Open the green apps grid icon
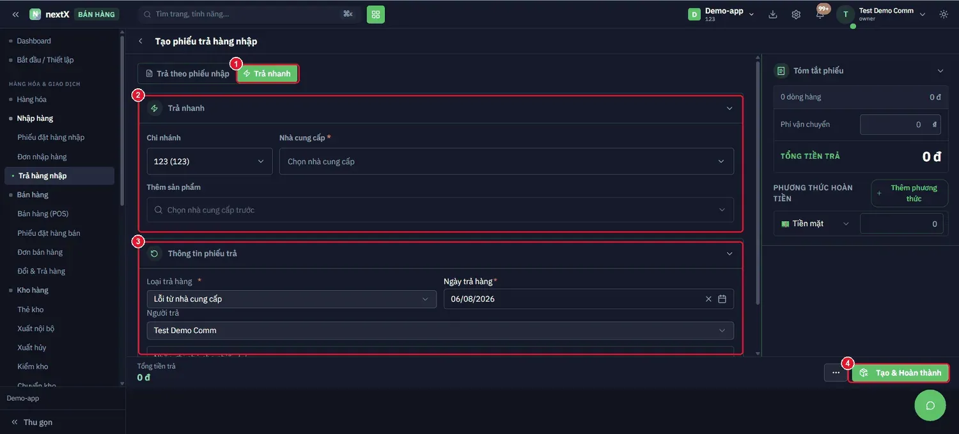The width and height of the screenshot is (959, 434). pyautogui.click(x=376, y=14)
